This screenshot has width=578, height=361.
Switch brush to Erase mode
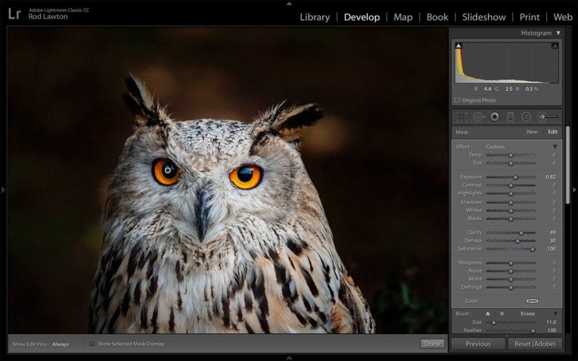coord(527,314)
